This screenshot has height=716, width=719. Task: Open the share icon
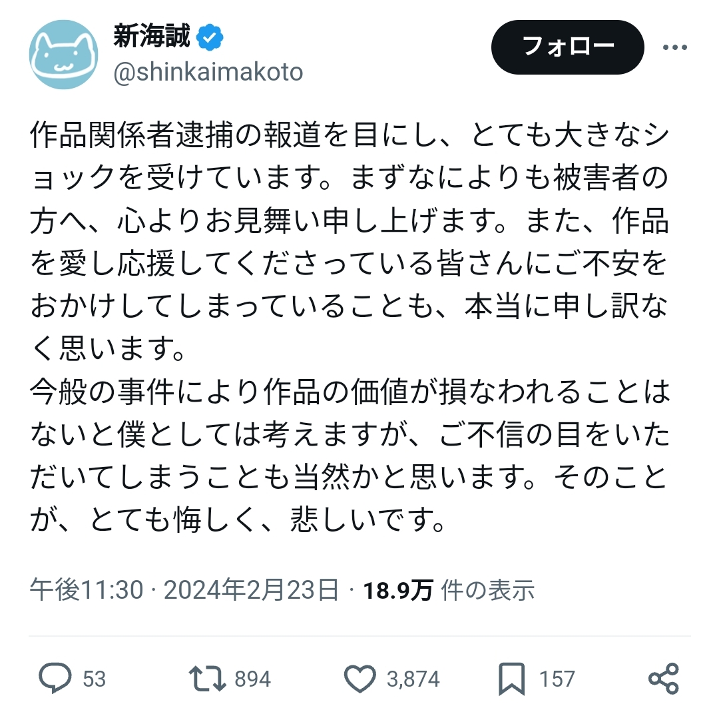pyautogui.click(x=663, y=679)
